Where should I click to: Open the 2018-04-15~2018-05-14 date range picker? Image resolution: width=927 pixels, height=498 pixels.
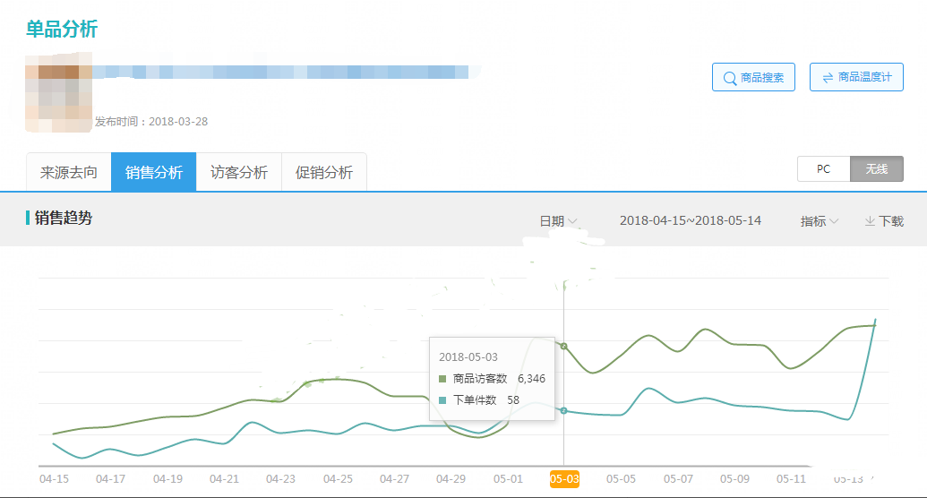(x=690, y=220)
